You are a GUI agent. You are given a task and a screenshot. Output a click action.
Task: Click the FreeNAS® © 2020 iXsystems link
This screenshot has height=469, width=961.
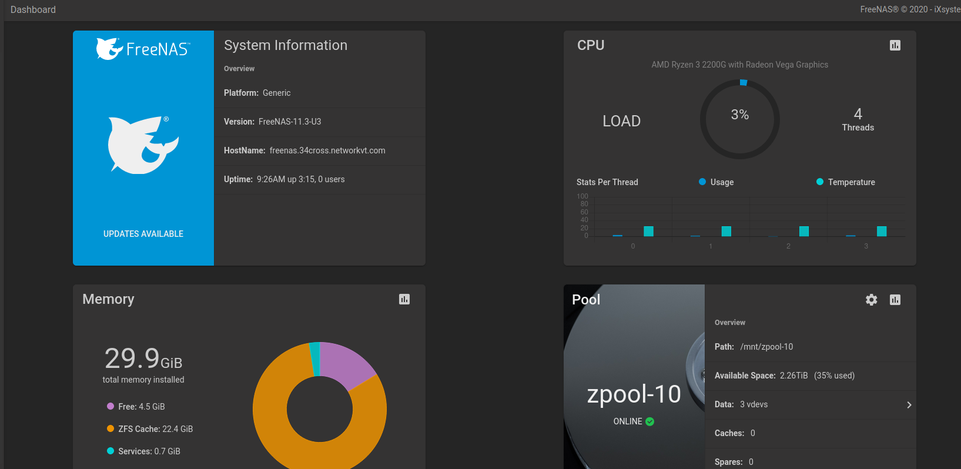click(x=910, y=9)
